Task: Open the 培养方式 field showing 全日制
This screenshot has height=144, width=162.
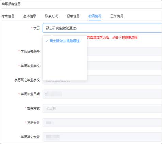Action: click(x=102, y=108)
